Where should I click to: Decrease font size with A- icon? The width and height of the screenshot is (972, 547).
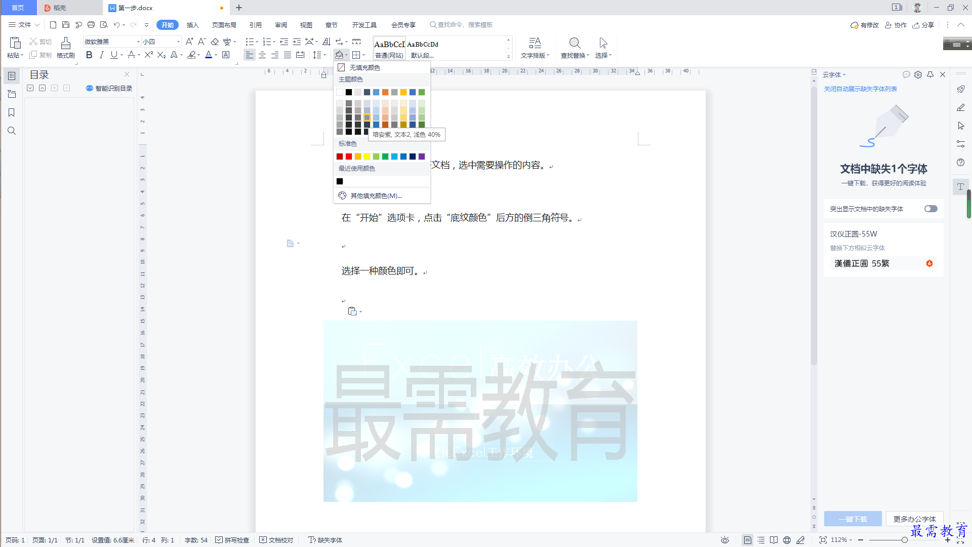[x=201, y=42]
